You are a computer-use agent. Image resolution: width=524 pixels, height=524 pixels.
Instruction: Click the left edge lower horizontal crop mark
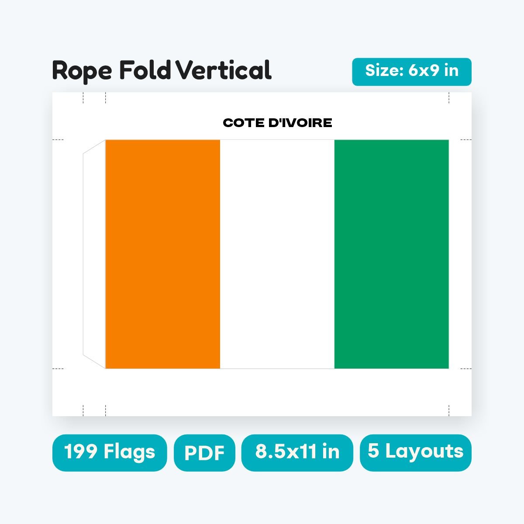(58, 369)
